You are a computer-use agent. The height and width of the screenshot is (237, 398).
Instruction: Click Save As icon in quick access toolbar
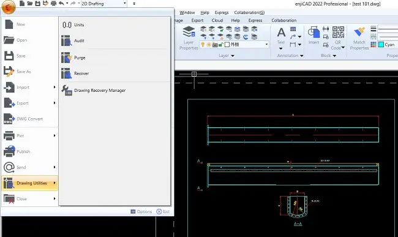[45, 3]
